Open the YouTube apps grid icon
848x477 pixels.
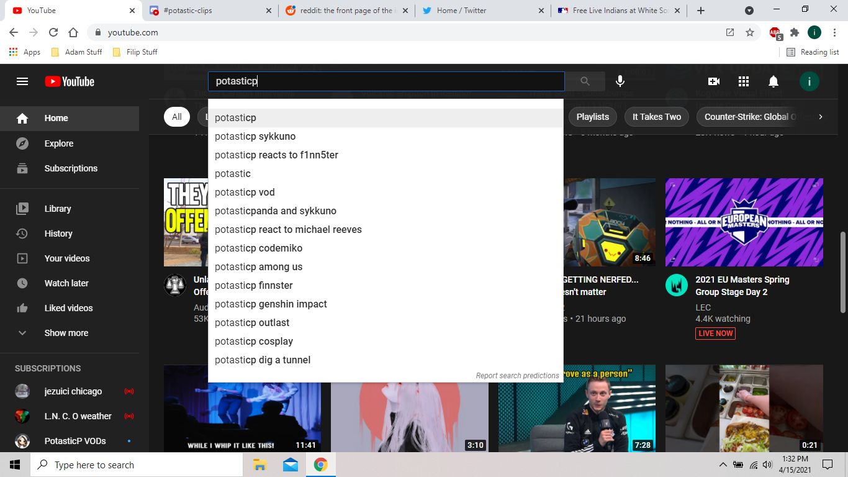[743, 81]
